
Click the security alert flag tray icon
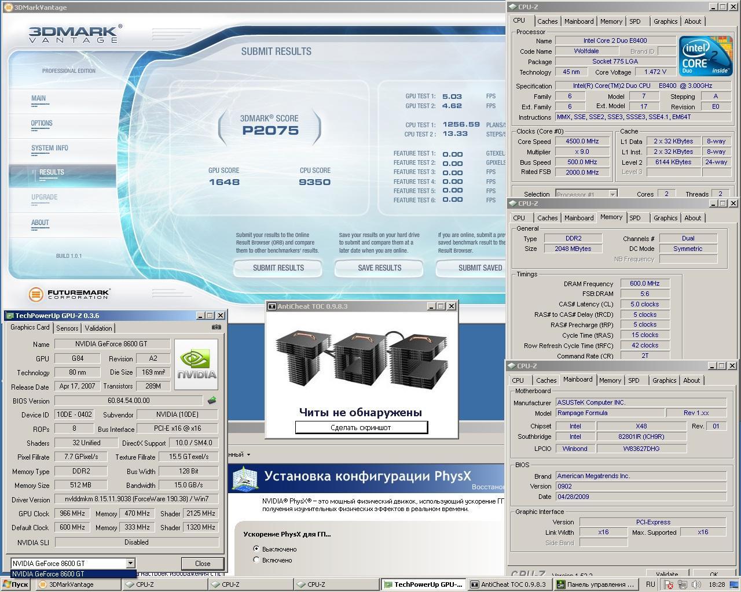click(669, 584)
